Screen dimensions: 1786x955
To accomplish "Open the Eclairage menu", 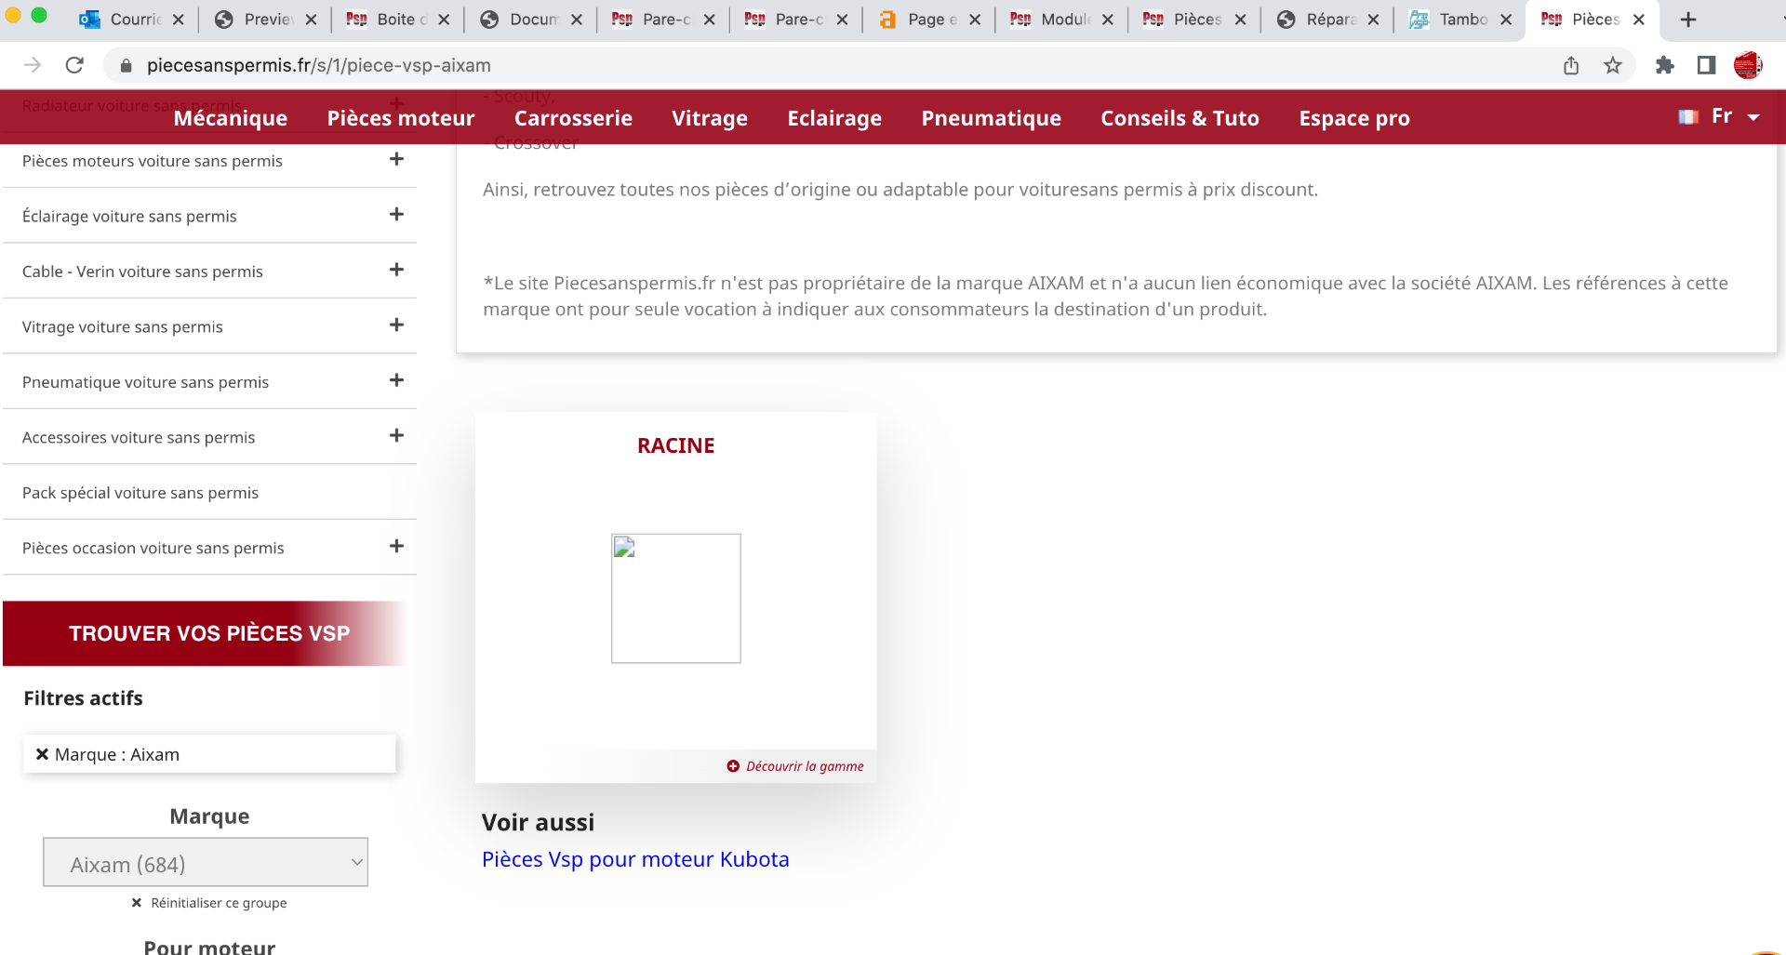I will pyautogui.click(x=834, y=118).
